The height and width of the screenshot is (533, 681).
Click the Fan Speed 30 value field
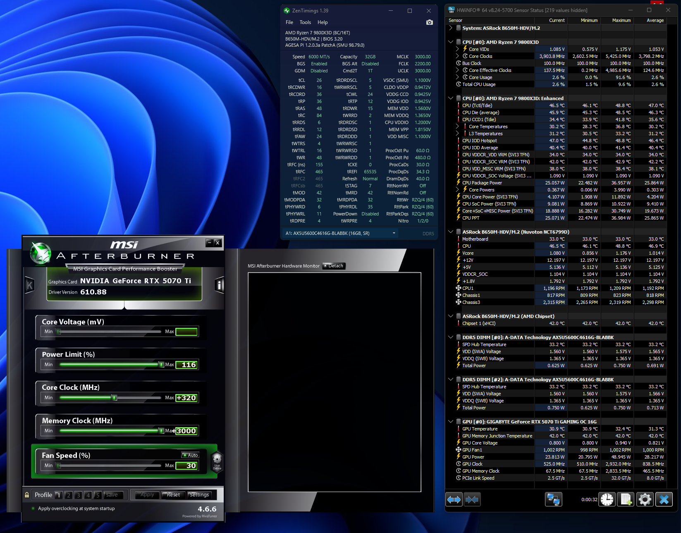tap(187, 466)
